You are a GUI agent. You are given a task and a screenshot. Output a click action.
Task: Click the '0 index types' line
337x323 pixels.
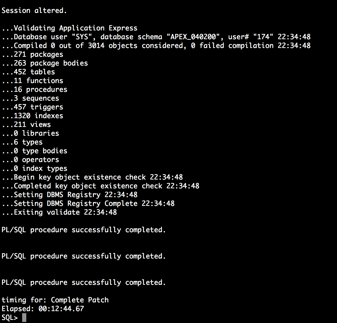click(35, 168)
